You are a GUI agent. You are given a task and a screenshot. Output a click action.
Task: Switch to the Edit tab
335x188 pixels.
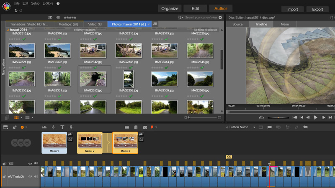point(195,8)
